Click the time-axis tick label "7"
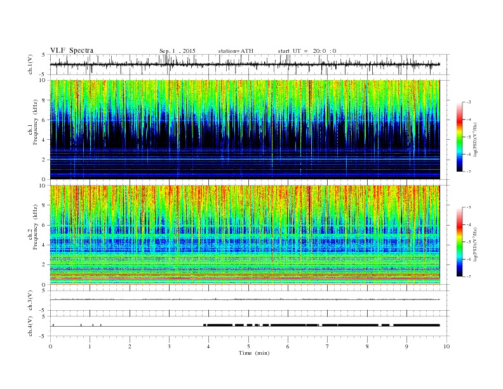 (x=328, y=346)
